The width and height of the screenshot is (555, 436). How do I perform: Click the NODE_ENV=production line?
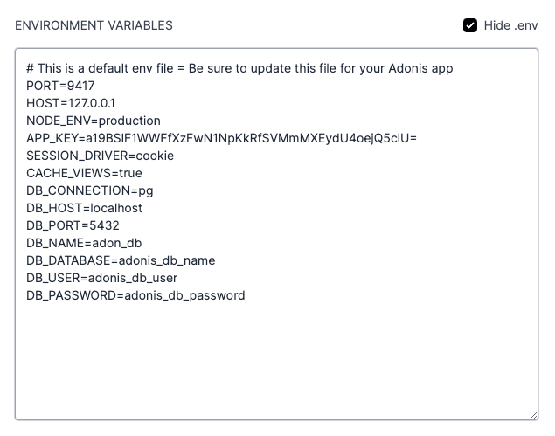pos(94,121)
